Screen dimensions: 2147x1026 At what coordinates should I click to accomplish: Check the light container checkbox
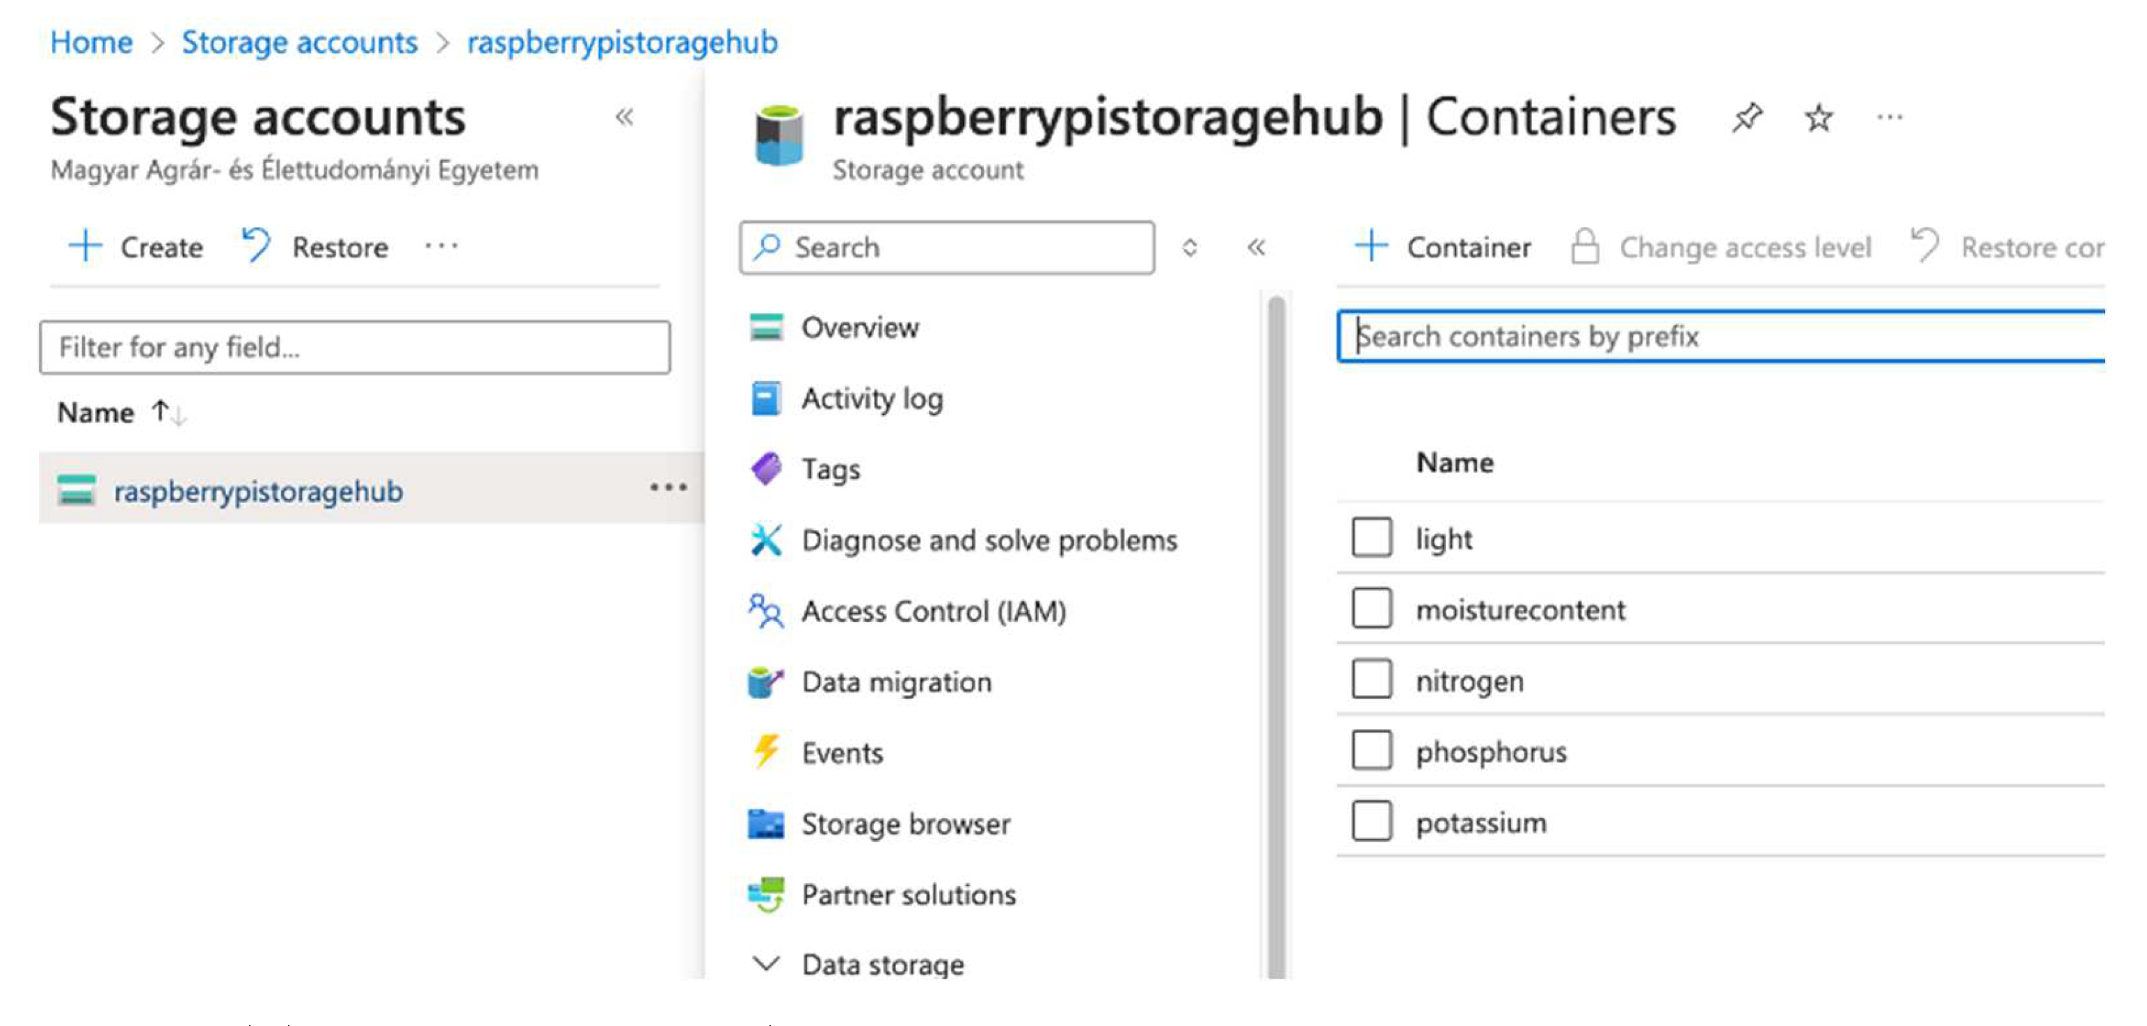click(1371, 538)
